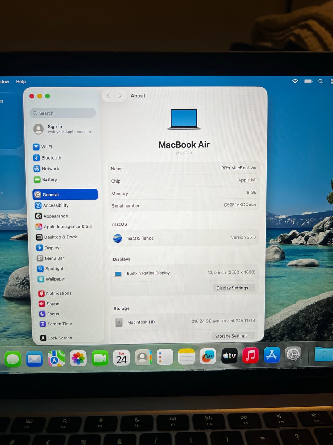Go forward with the forward chevron
333x445 pixels.
tap(120, 96)
